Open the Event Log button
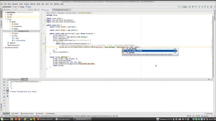This screenshot has width=216, height=121. 209,114
